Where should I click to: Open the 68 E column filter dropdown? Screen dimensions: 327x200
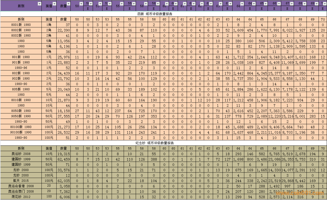pos(304,4)
